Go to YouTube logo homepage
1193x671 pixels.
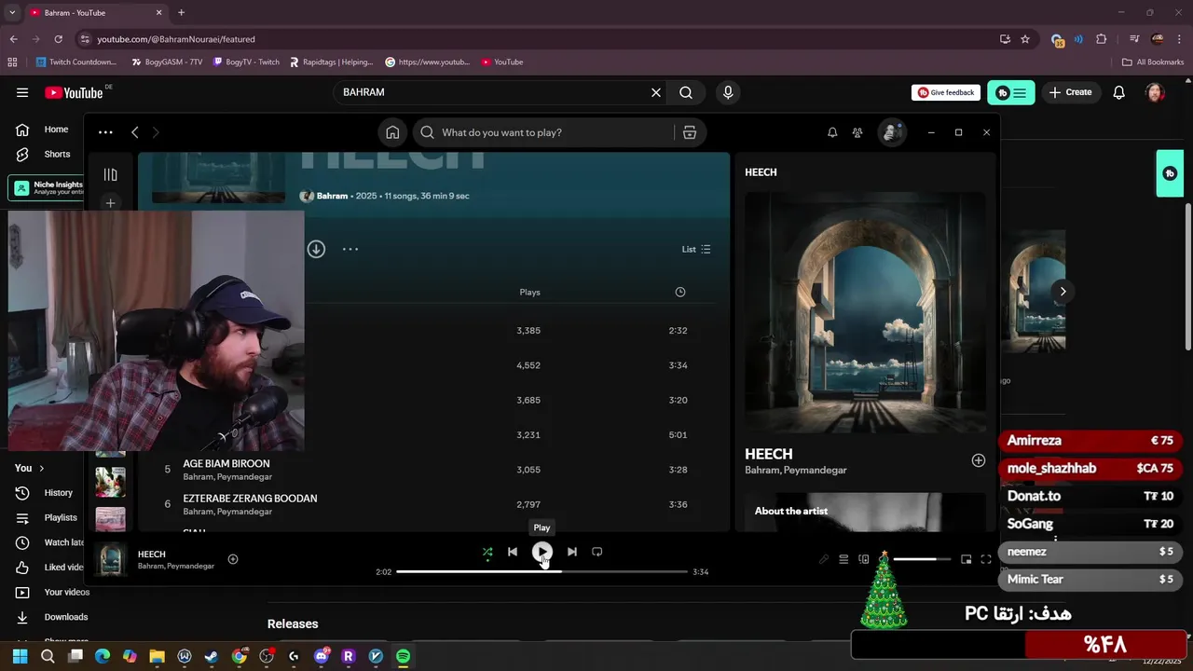(75, 92)
